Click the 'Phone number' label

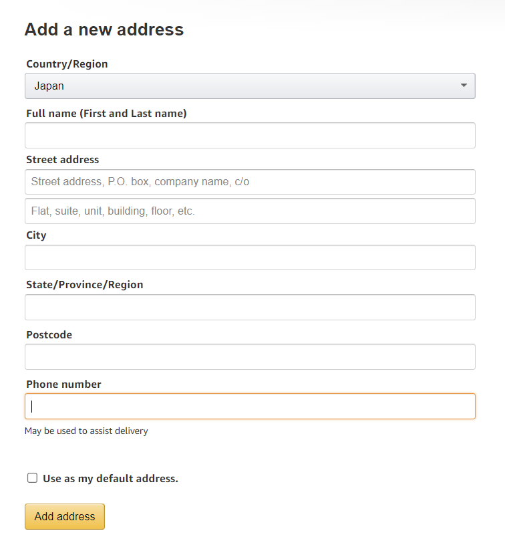pyautogui.click(x=63, y=384)
